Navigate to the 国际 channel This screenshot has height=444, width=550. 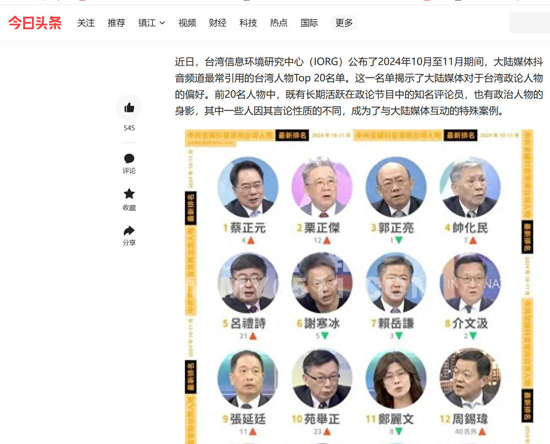click(309, 23)
